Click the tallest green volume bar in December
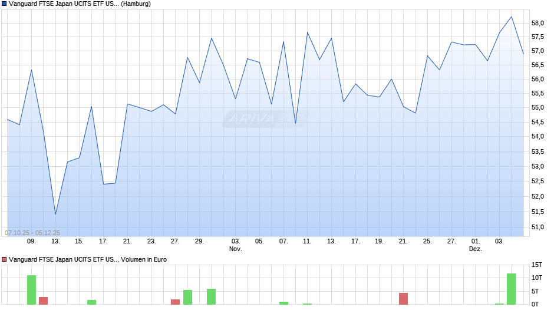 (x=511, y=289)
